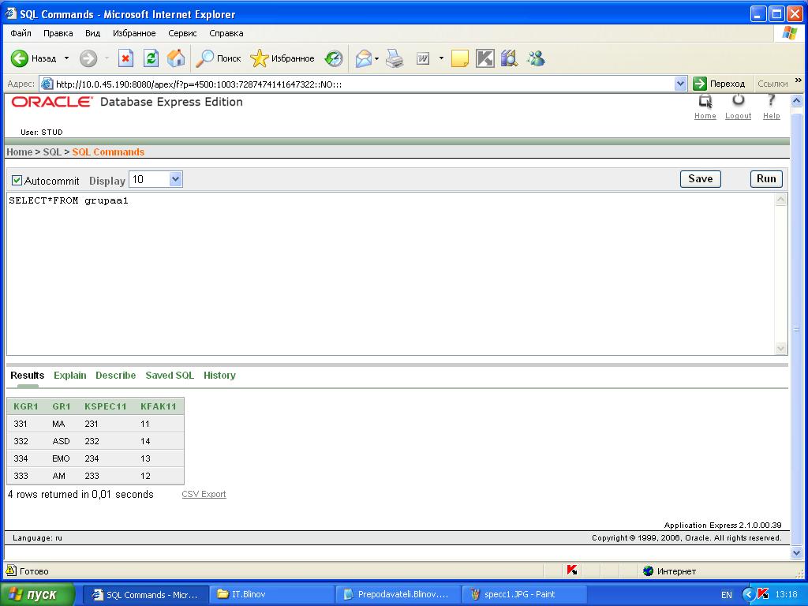
Task: Expand the toolbar overflow chevron near Ссылки
Action: point(799,80)
